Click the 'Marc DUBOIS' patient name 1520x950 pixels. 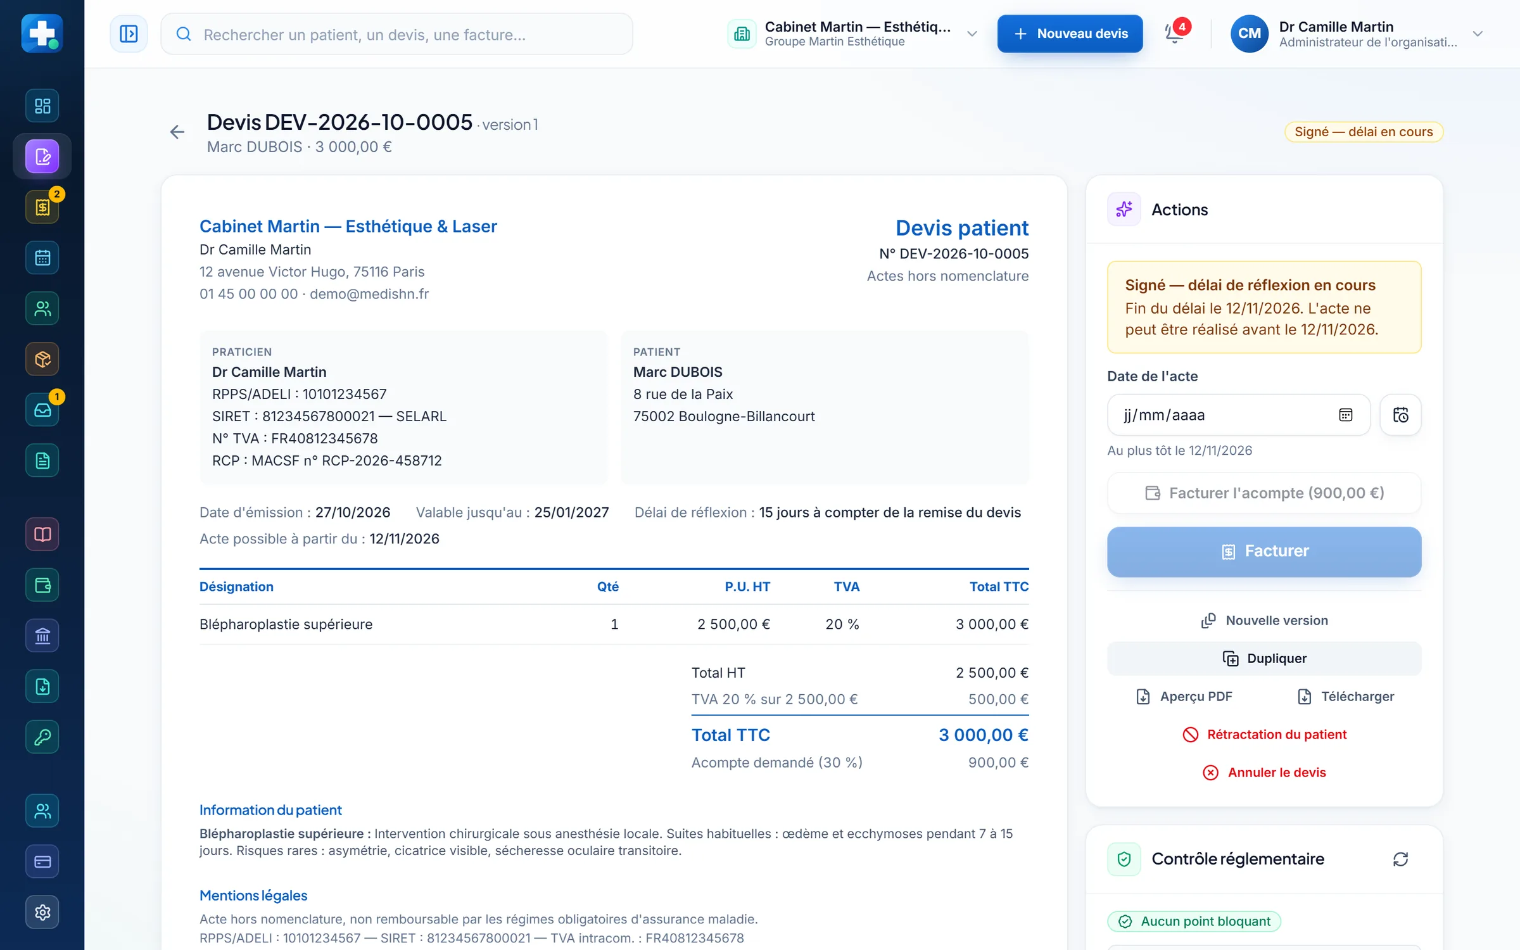tap(678, 372)
